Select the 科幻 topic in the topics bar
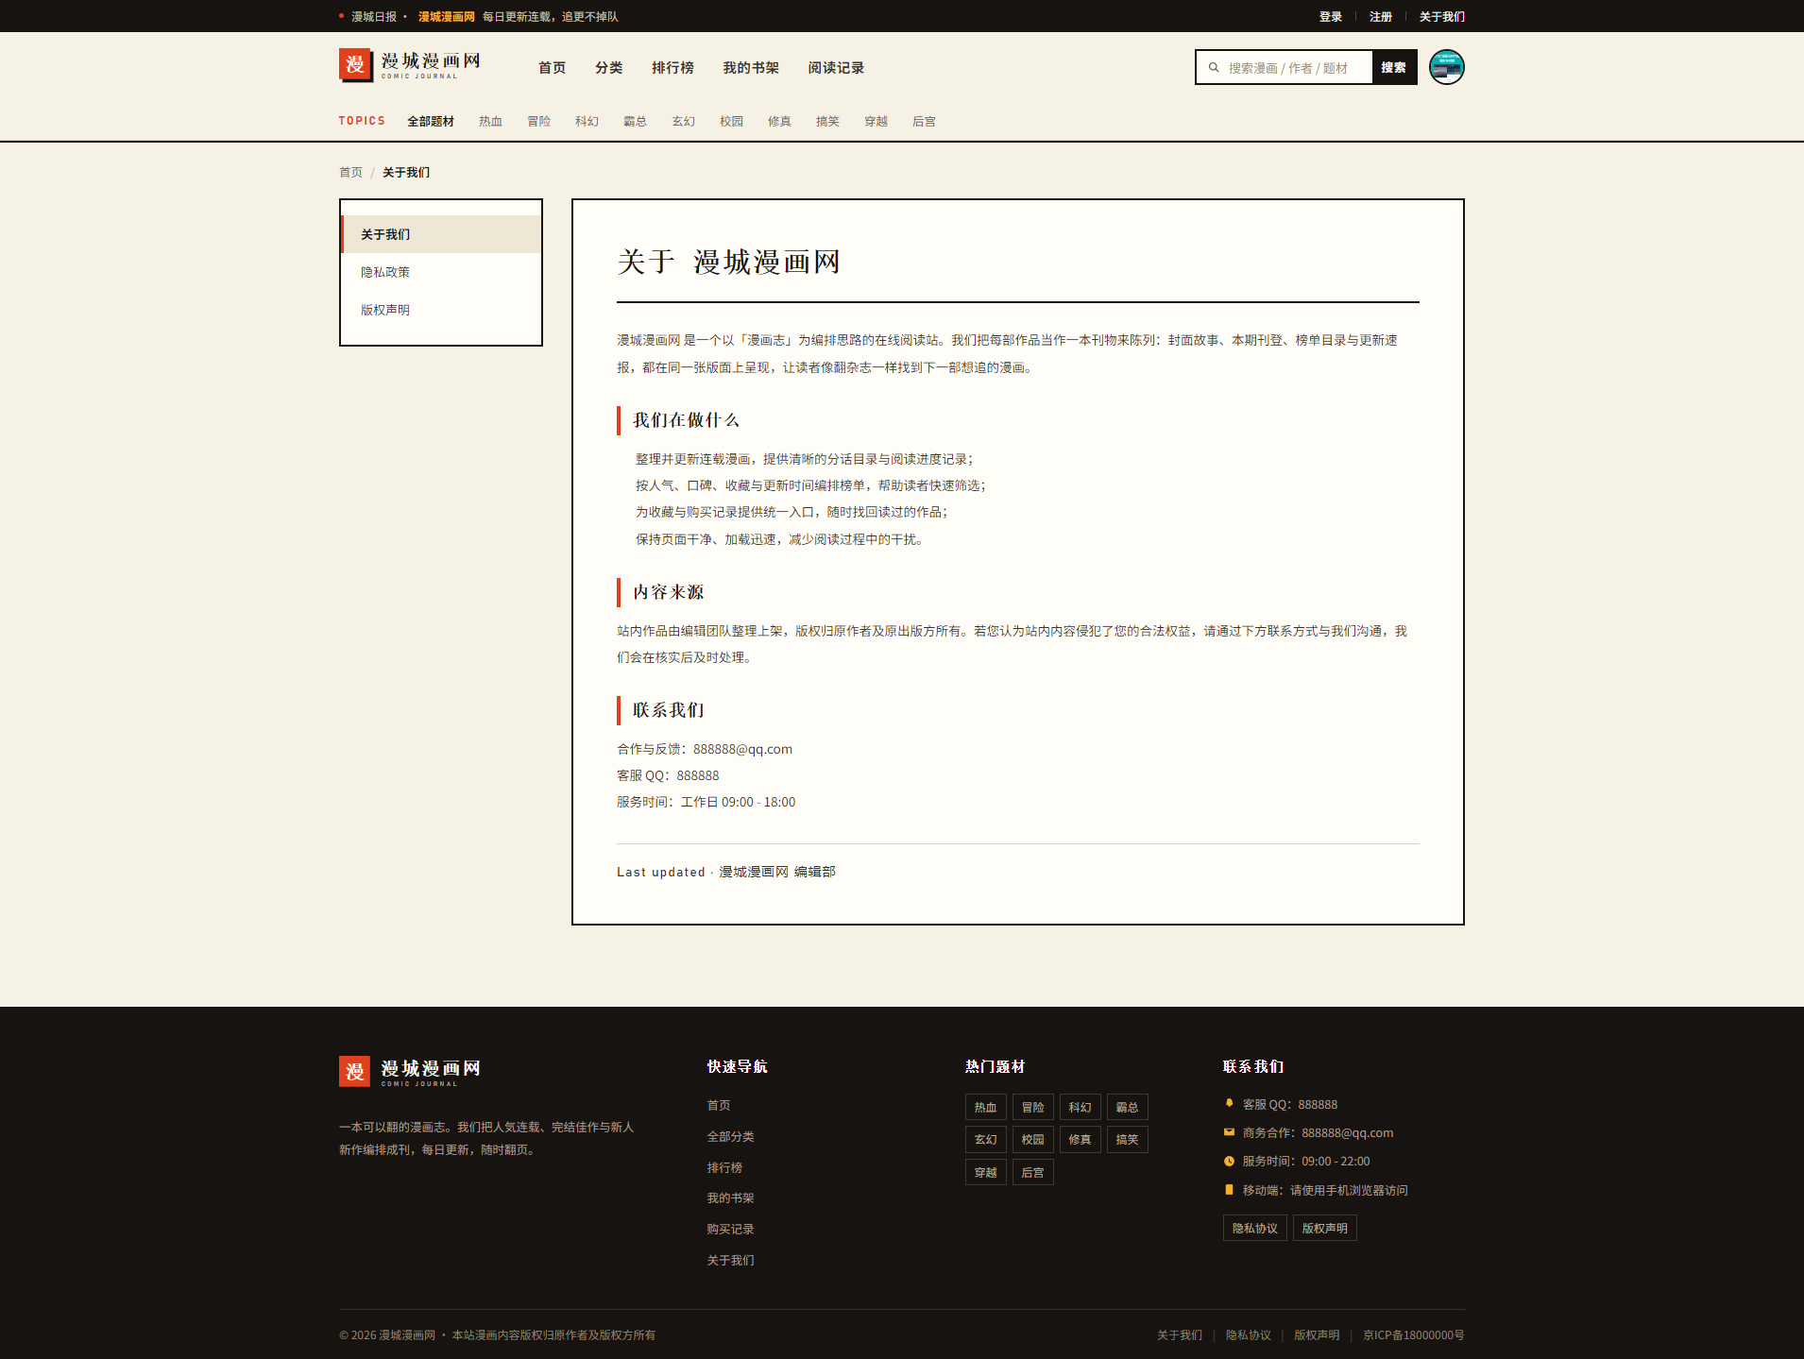 [x=587, y=122]
